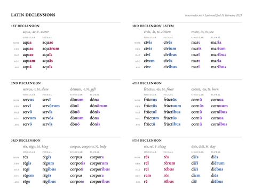Screen dimensions: 253x195
Task: Click the 5TH DECLENSION heading
Action: pos(147,141)
